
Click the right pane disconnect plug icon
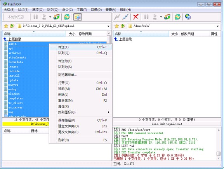point(125,17)
